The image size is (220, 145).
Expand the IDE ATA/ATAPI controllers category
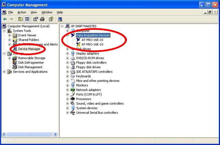67,72
